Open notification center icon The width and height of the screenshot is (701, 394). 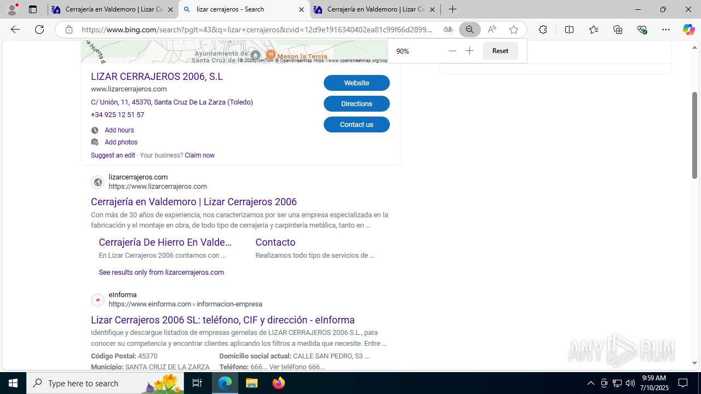point(683,383)
